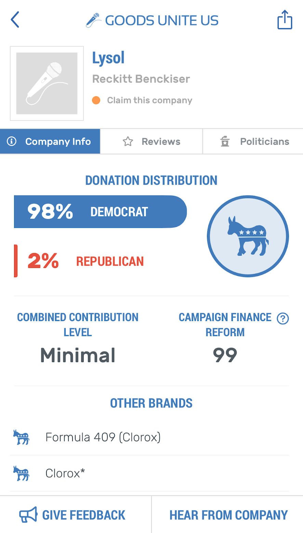
Task: Open the Formula 409 (Clorox) brand entry
Action: [149, 437]
